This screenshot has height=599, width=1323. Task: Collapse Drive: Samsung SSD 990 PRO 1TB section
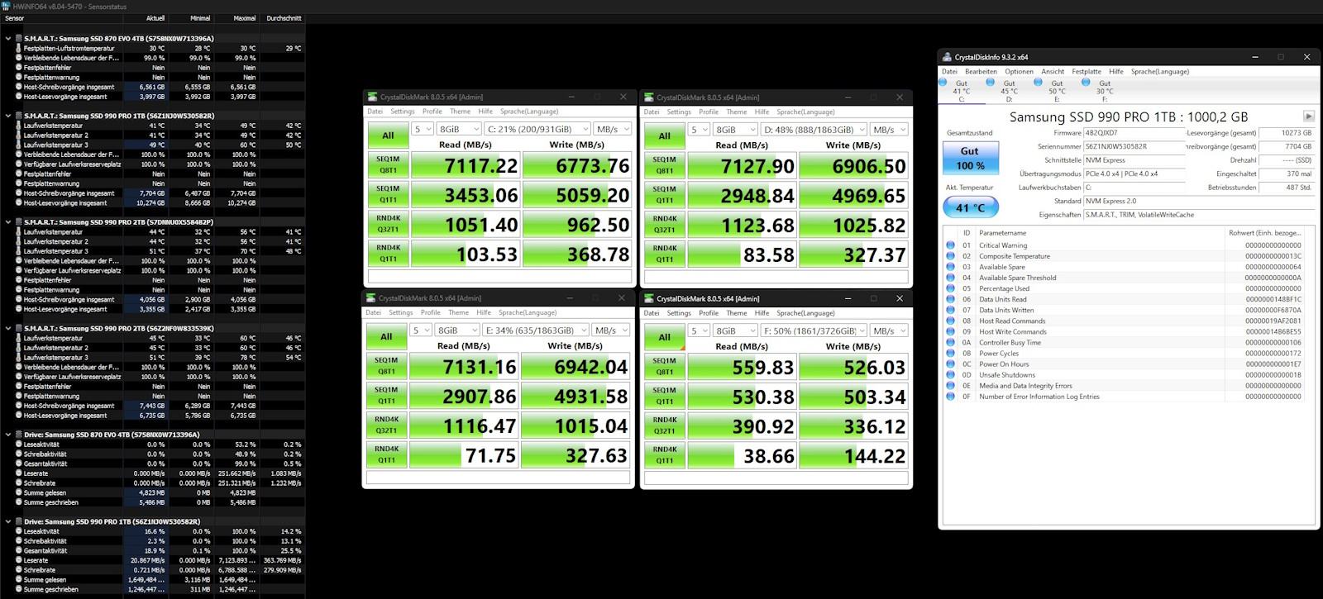pyautogui.click(x=8, y=521)
